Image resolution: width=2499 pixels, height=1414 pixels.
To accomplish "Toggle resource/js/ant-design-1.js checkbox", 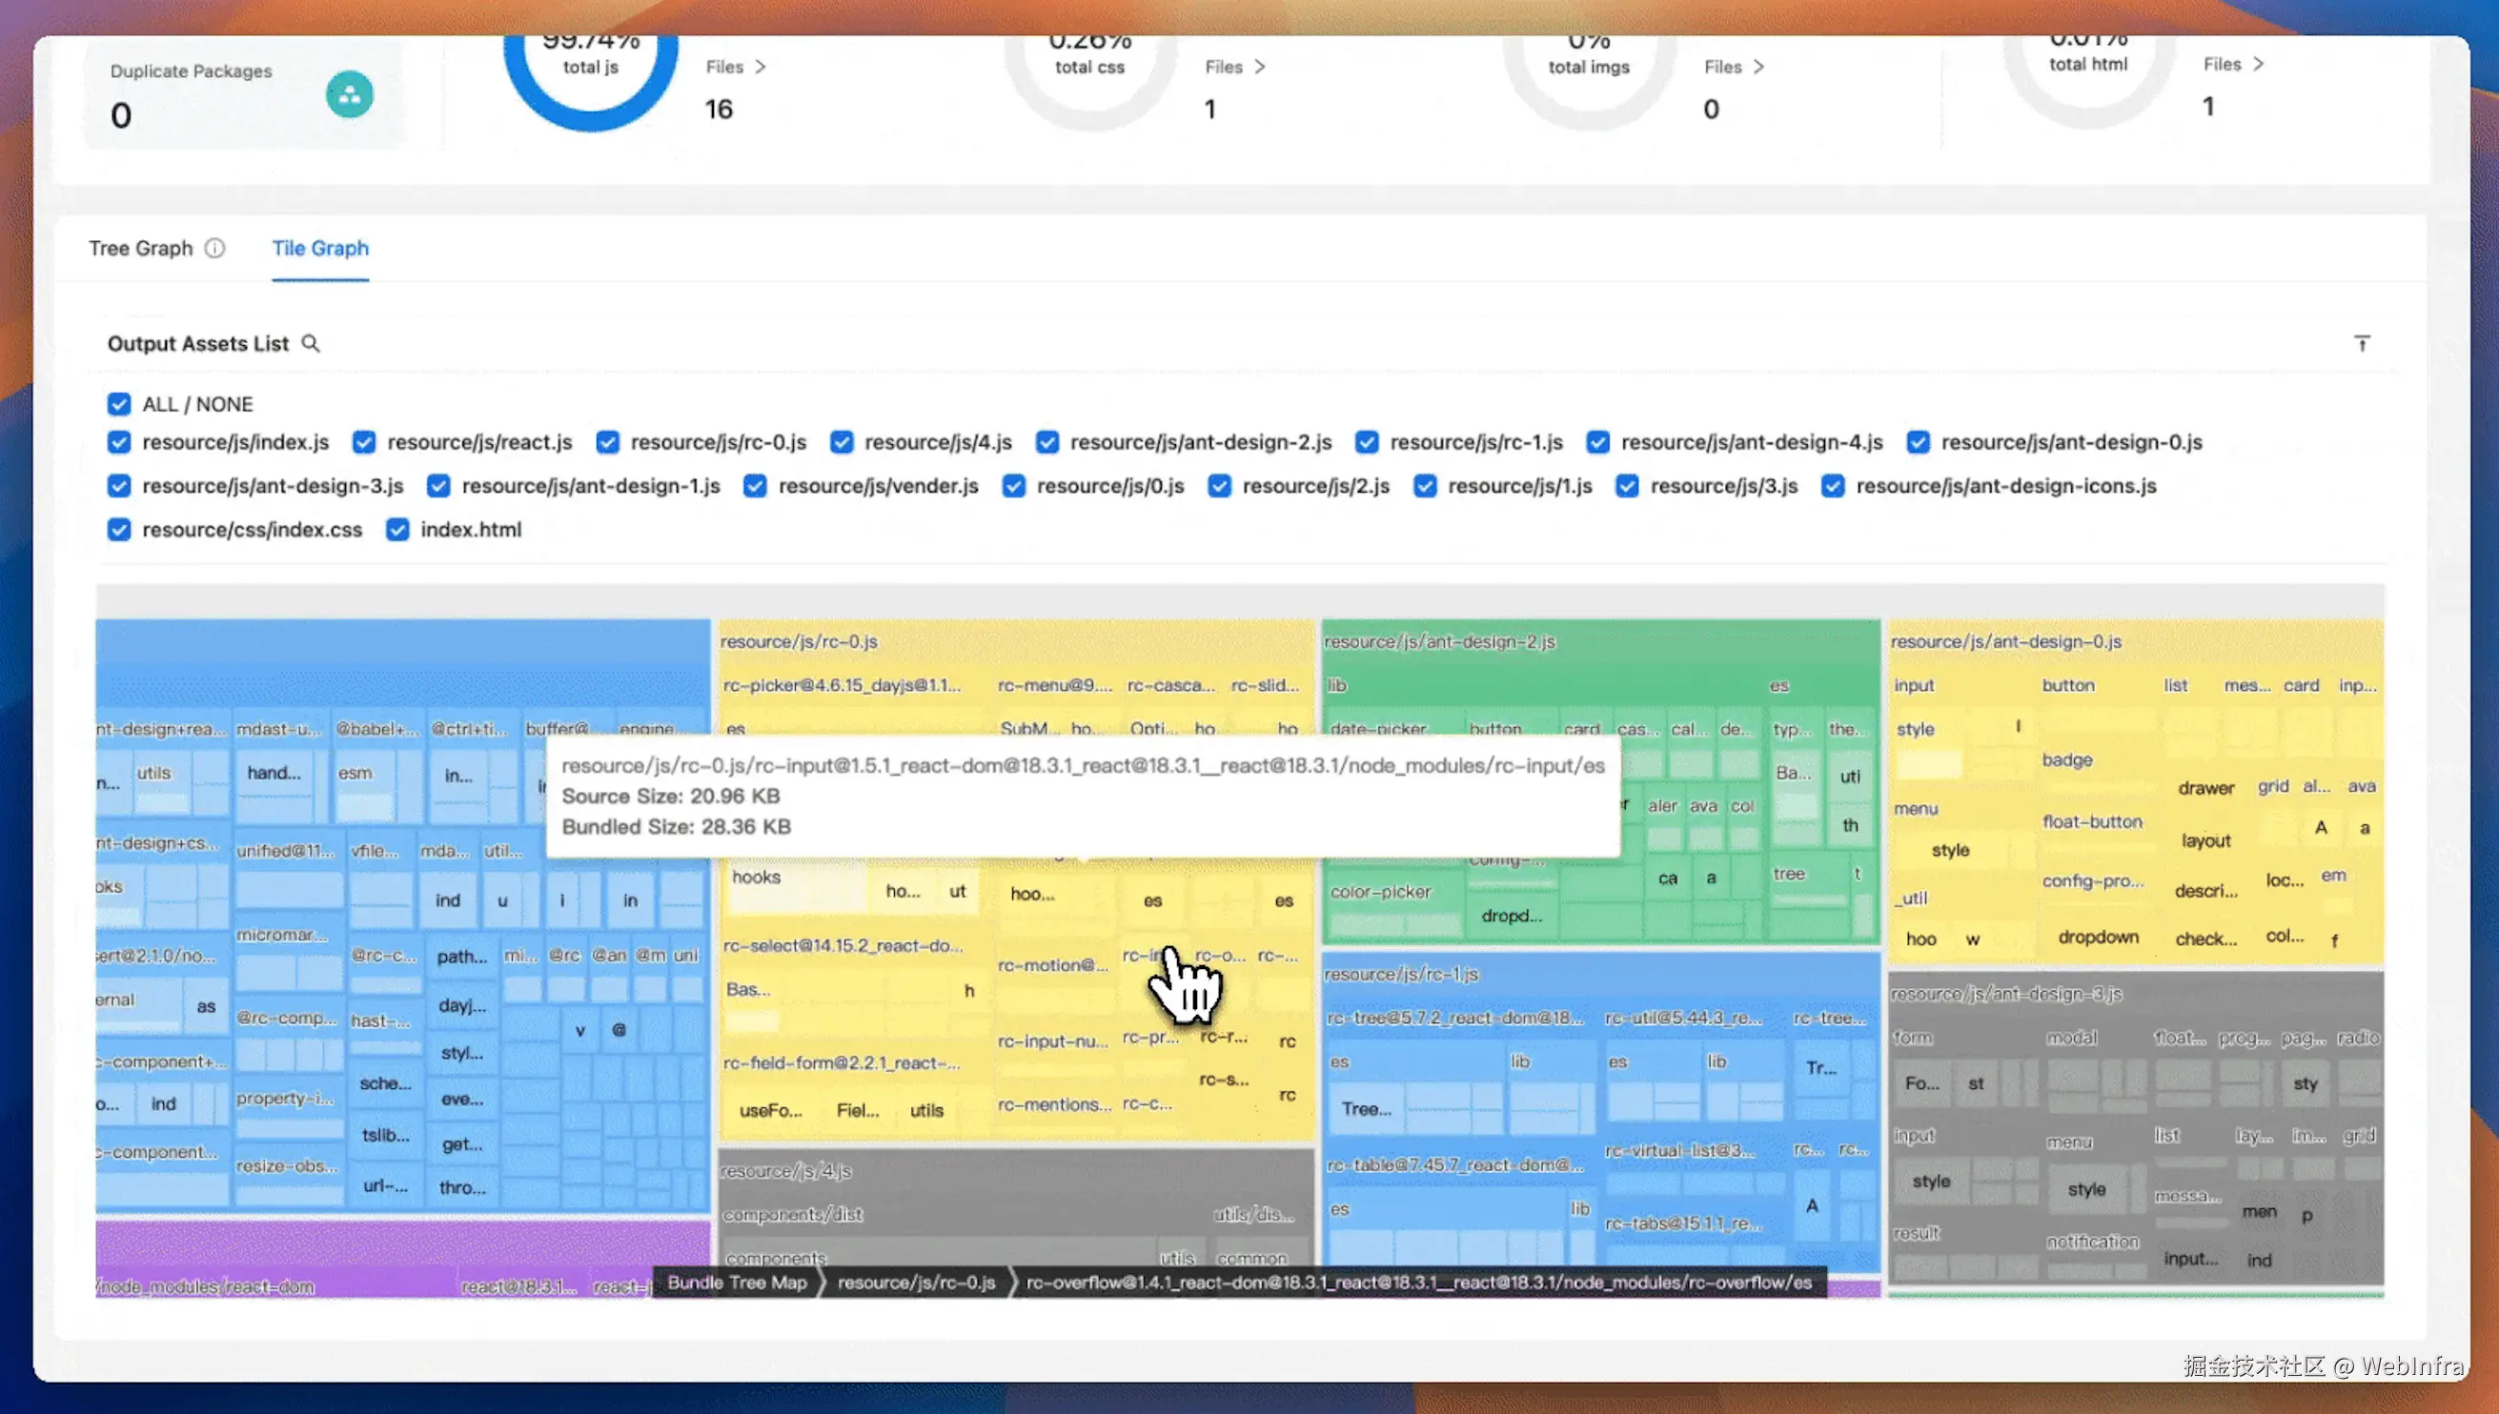I will 439,486.
